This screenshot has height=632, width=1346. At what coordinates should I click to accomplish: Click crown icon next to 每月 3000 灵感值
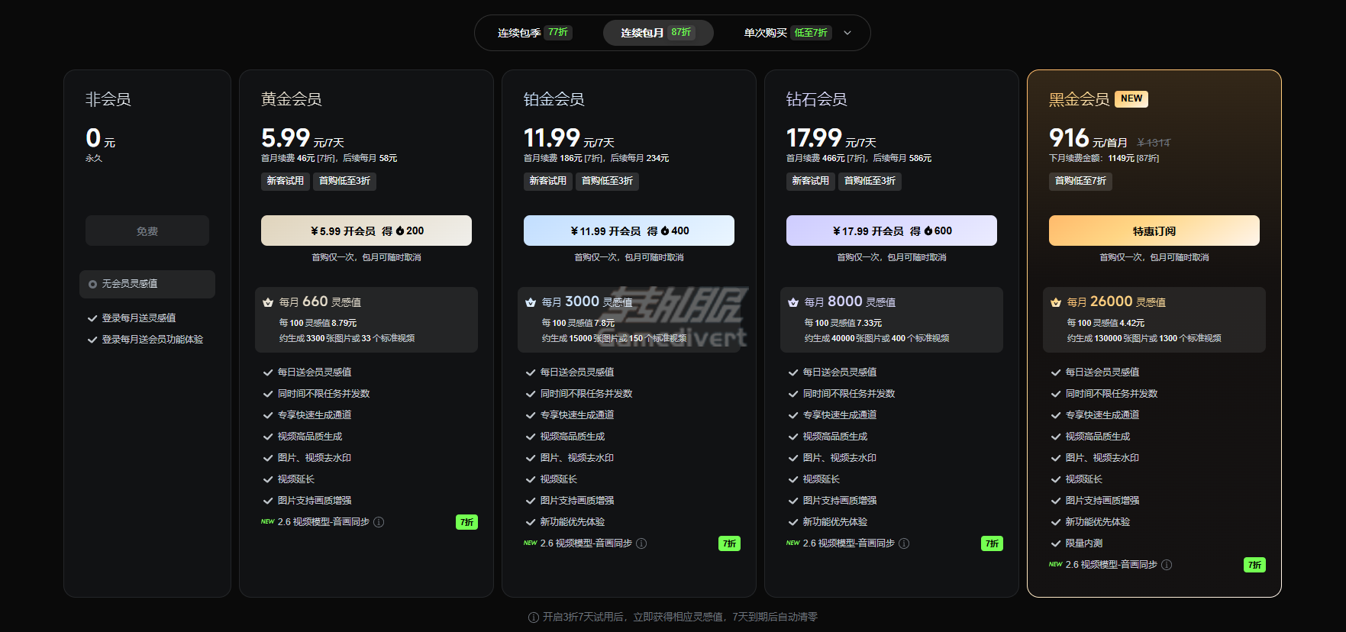(x=531, y=302)
